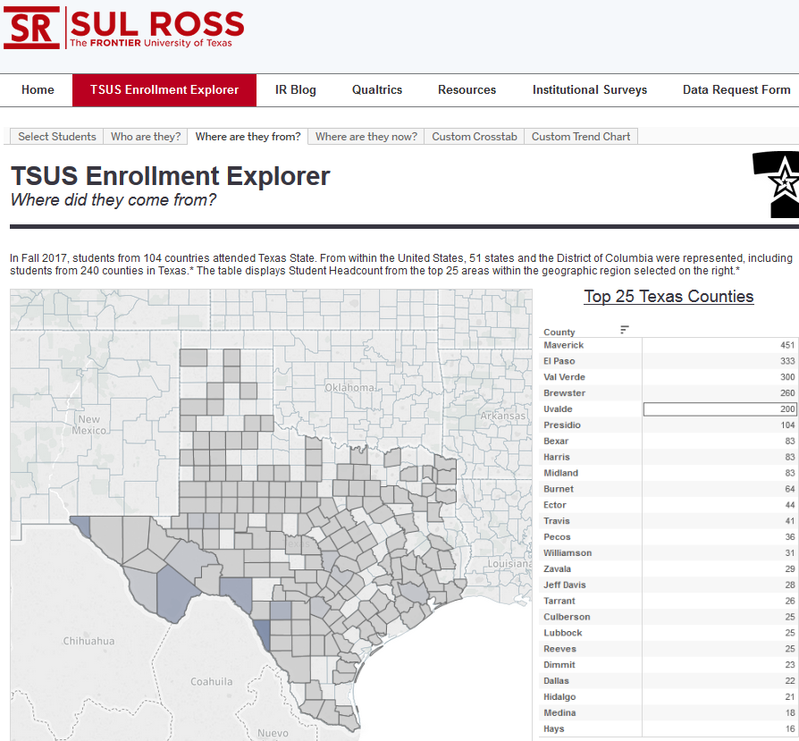Switch to the Select Students tab
The height and width of the screenshot is (741, 799).
click(57, 137)
